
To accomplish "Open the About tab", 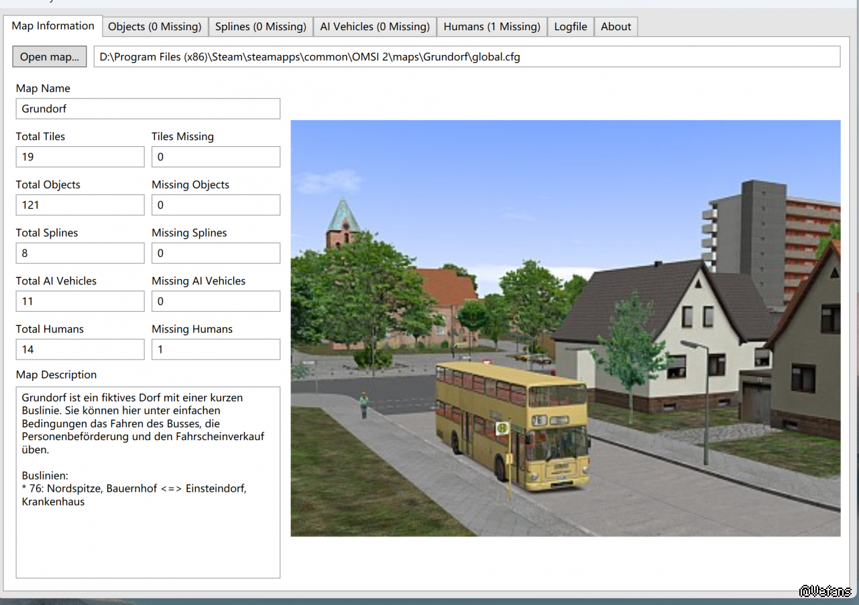I will click(x=616, y=27).
